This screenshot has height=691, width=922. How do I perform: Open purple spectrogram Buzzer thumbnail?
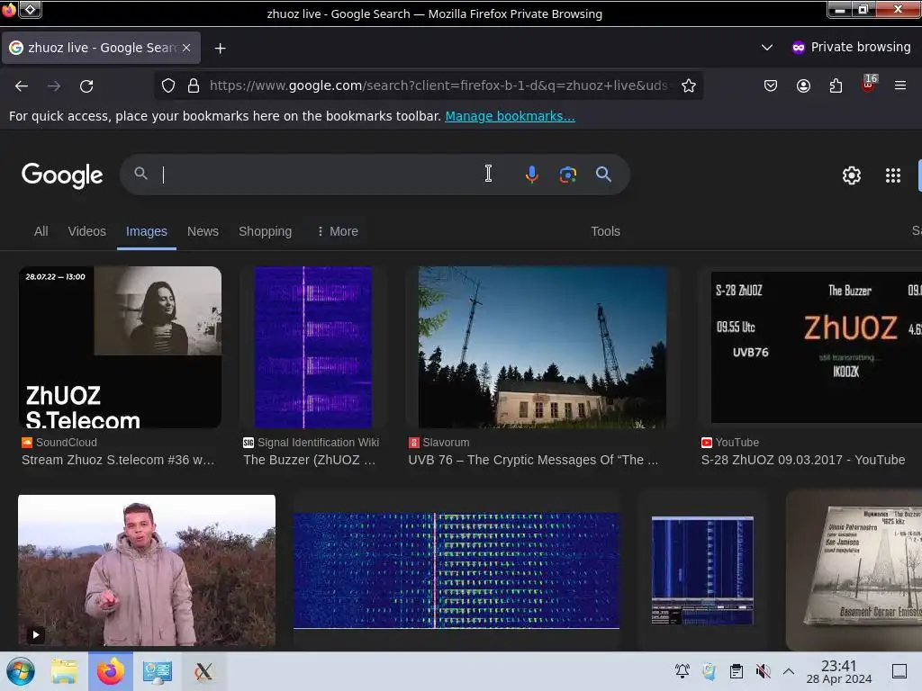tap(312, 347)
